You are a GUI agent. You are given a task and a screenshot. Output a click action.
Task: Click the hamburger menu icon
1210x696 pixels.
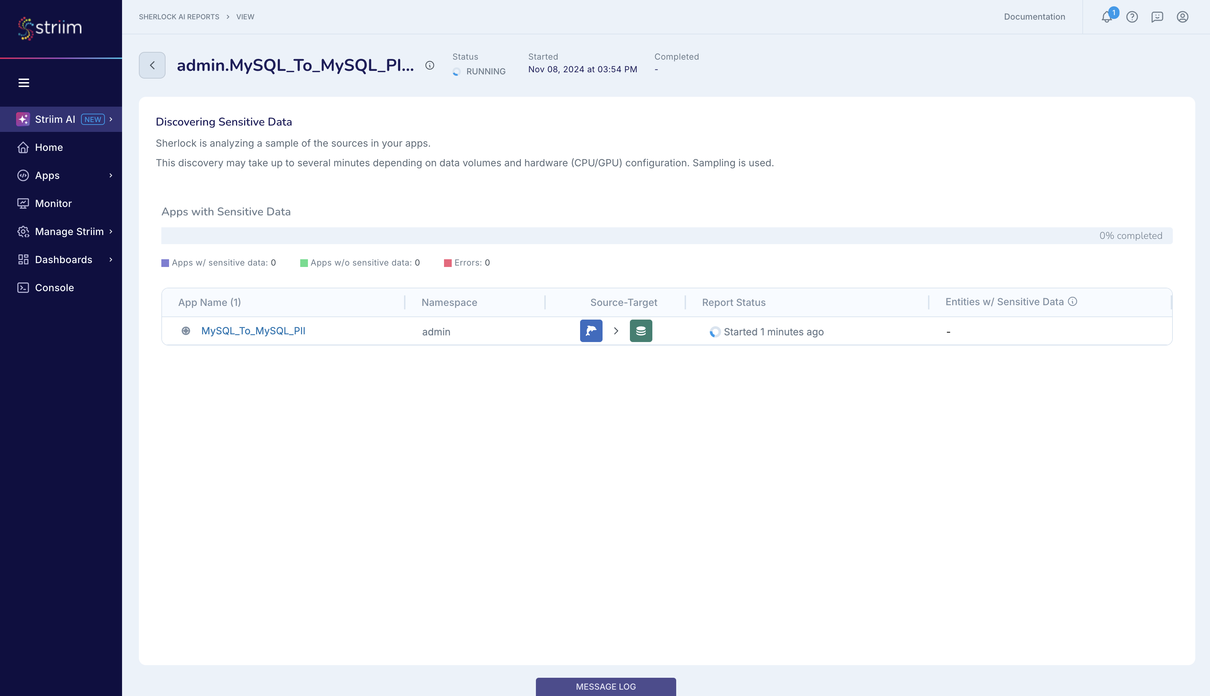pos(24,82)
